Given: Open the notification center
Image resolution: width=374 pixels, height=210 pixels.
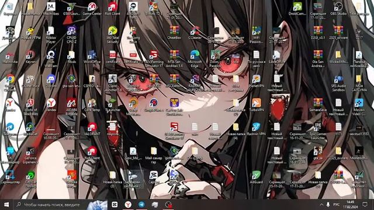Looking at the screenshot, I should tap(365, 205).
